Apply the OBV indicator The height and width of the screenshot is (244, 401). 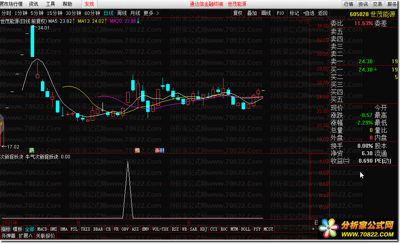[x=125, y=229]
